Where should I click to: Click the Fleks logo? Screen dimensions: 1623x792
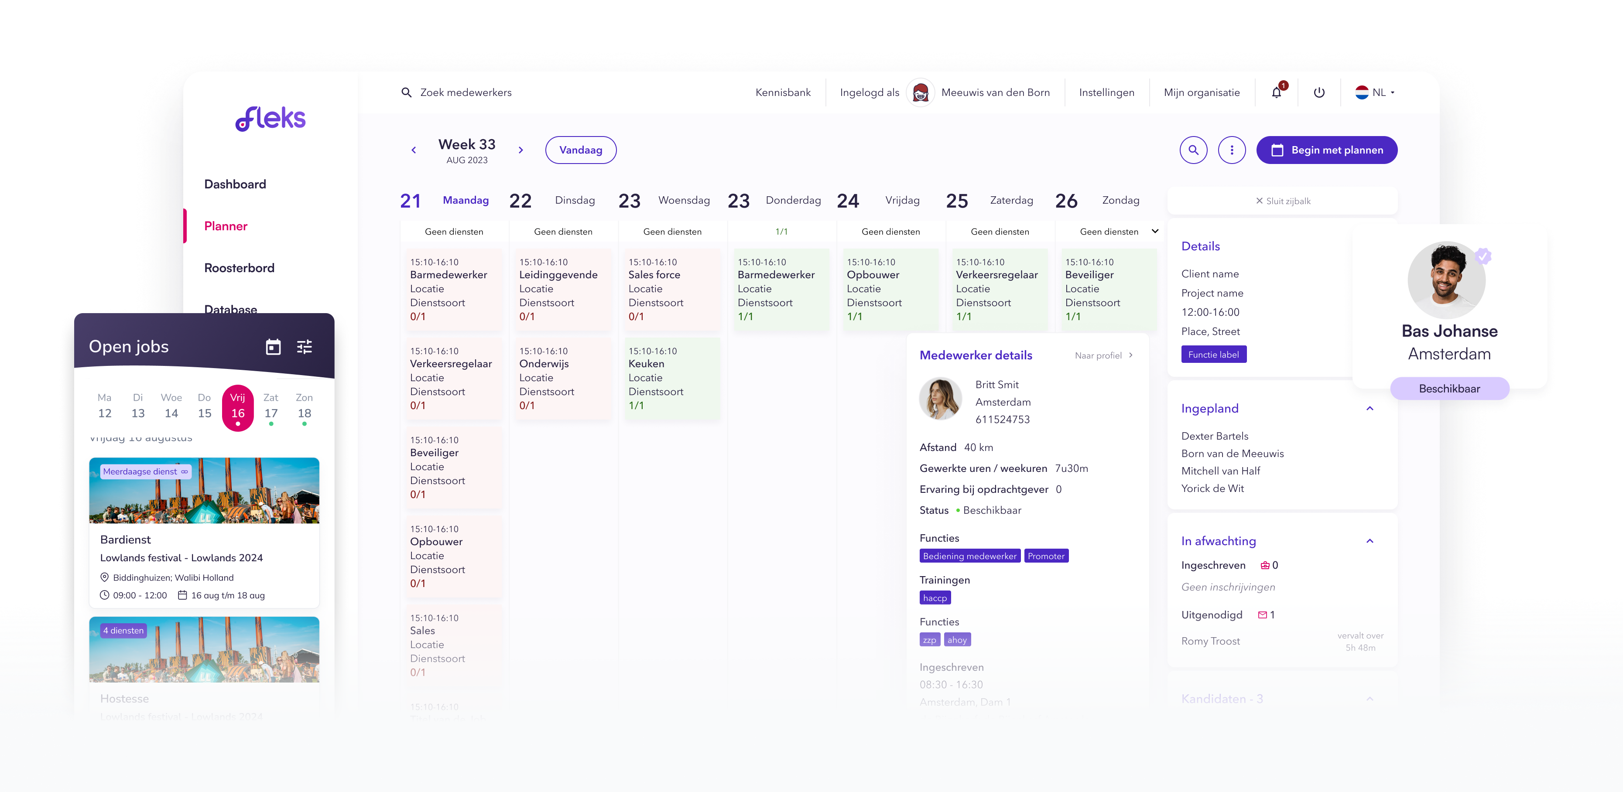click(270, 118)
